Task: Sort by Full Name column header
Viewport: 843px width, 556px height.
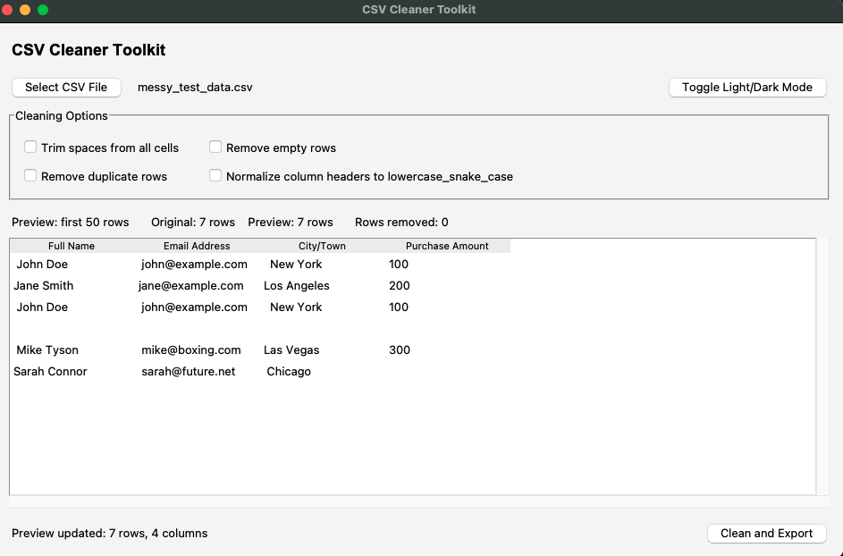Action: click(72, 246)
